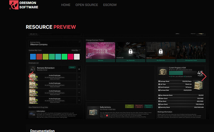
Task: Click plus icon on last Invite Employee row
Action: tap(79, 100)
